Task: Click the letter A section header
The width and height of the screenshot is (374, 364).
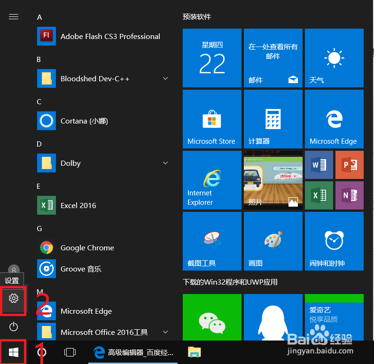Action: click(x=39, y=17)
